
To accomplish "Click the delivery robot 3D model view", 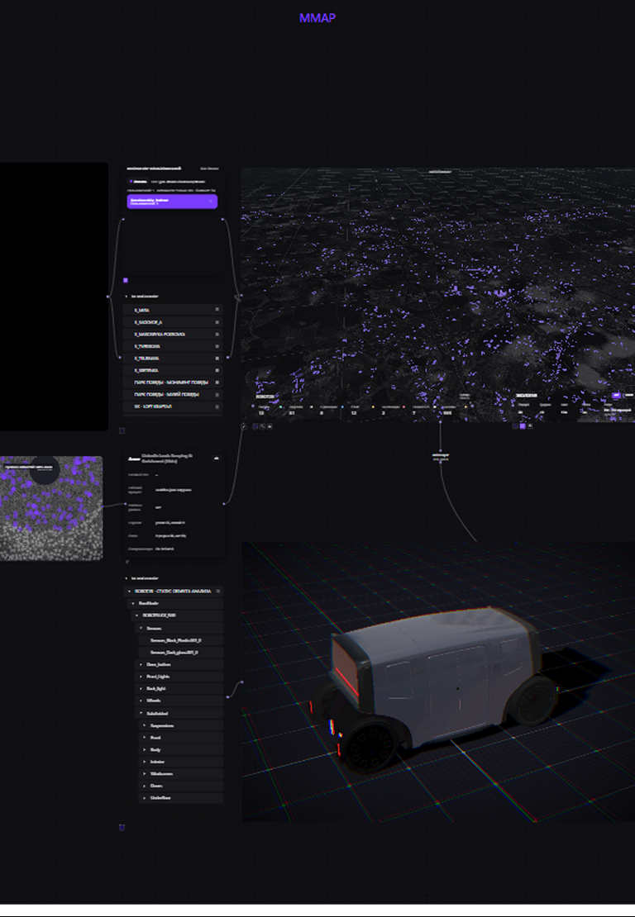I will [438, 682].
